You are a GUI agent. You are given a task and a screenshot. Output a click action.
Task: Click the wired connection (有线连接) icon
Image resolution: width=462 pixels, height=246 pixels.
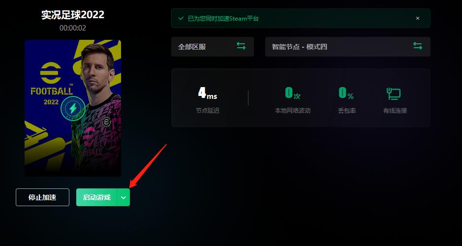click(x=394, y=94)
